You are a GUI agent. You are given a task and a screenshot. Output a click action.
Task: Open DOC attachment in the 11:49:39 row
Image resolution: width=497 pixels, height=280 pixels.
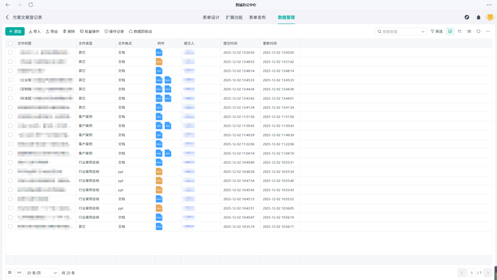[159, 135]
